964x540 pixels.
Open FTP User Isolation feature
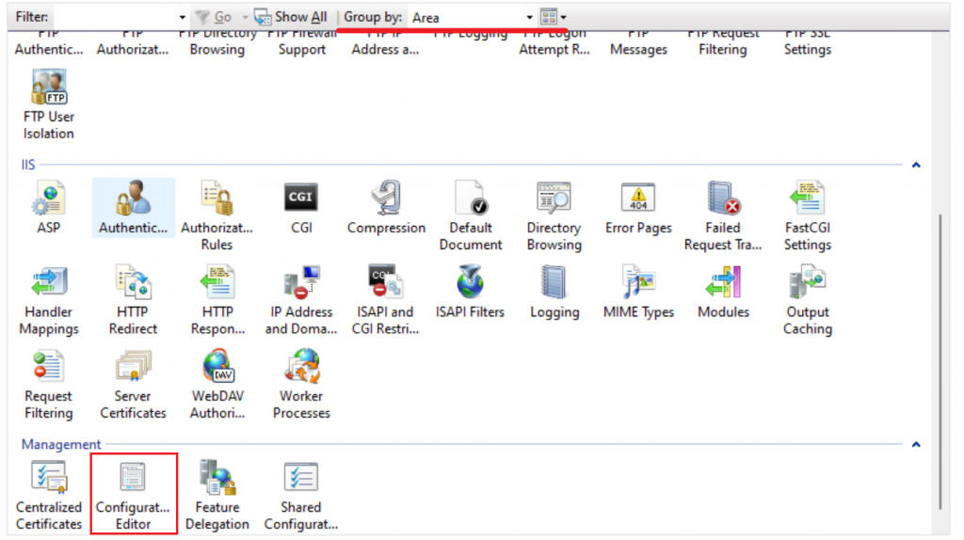pos(49,105)
